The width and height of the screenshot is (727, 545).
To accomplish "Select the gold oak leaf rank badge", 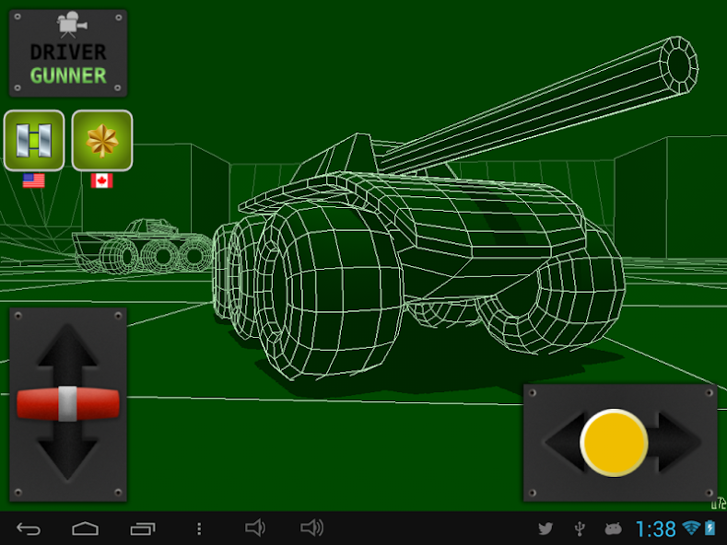I will pos(101,140).
